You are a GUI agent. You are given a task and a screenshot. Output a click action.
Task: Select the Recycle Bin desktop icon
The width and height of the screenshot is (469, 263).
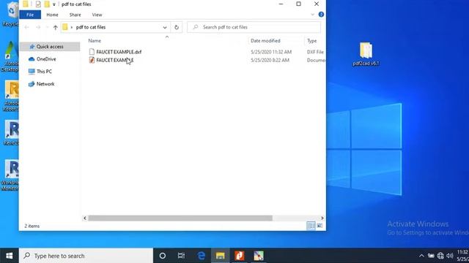point(11,14)
